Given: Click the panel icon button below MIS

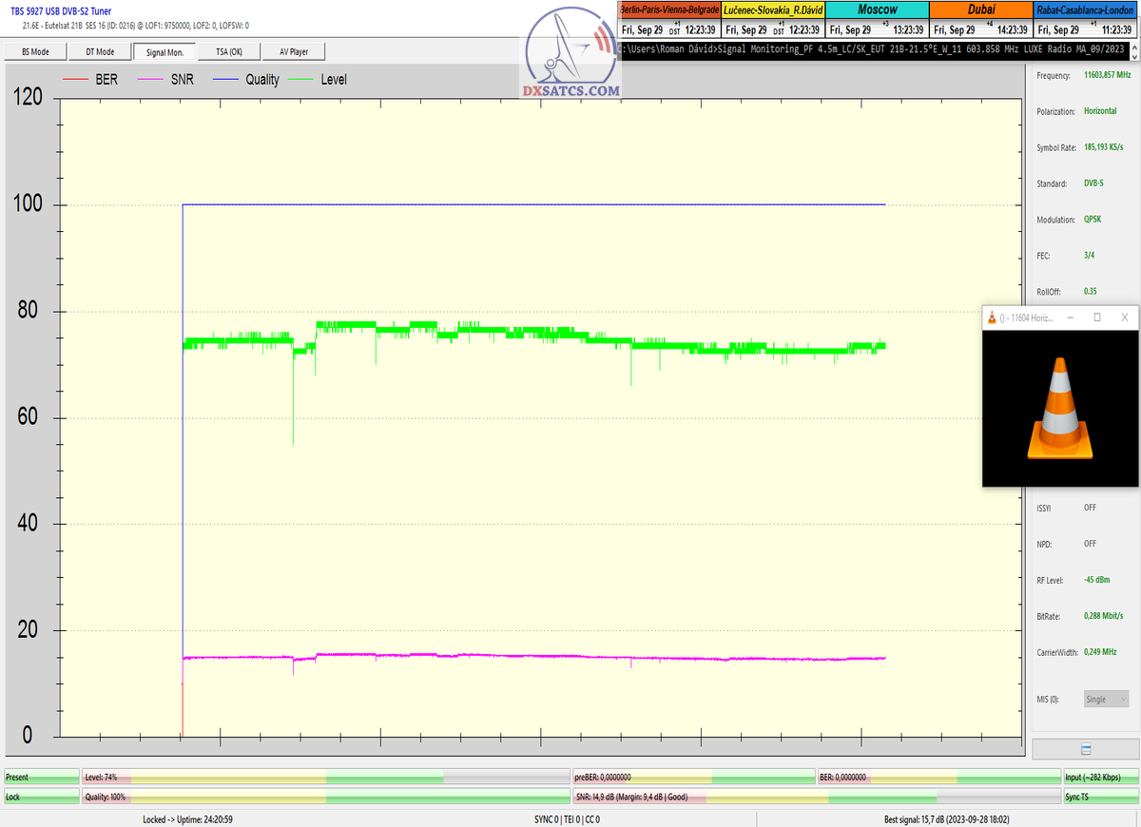Looking at the screenshot, I should [1085, 749].
